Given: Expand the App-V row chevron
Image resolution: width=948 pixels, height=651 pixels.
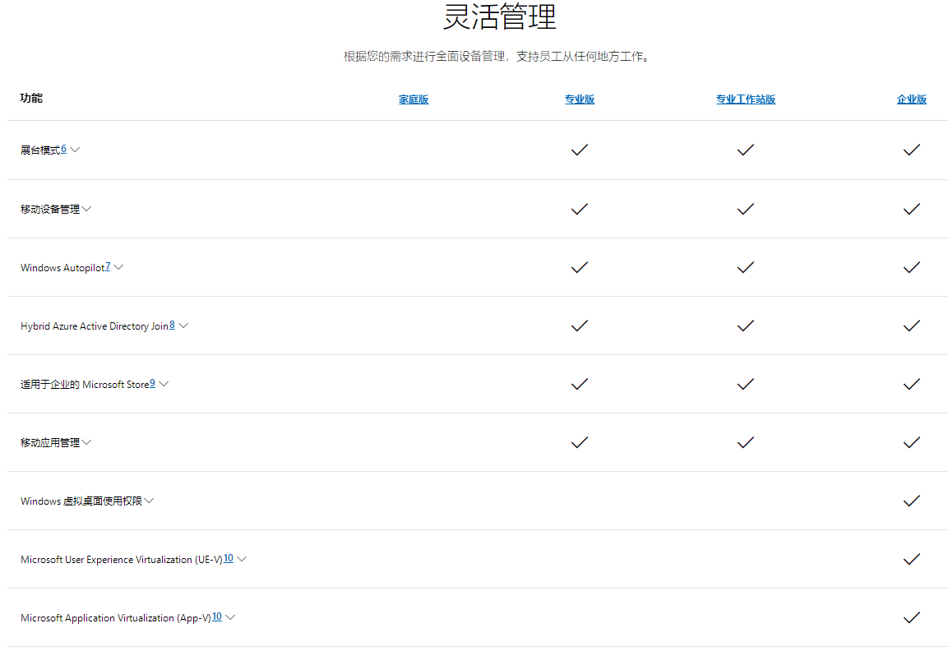Looking at the screenshot, I should pyautogui.click(x=230, y=618).
